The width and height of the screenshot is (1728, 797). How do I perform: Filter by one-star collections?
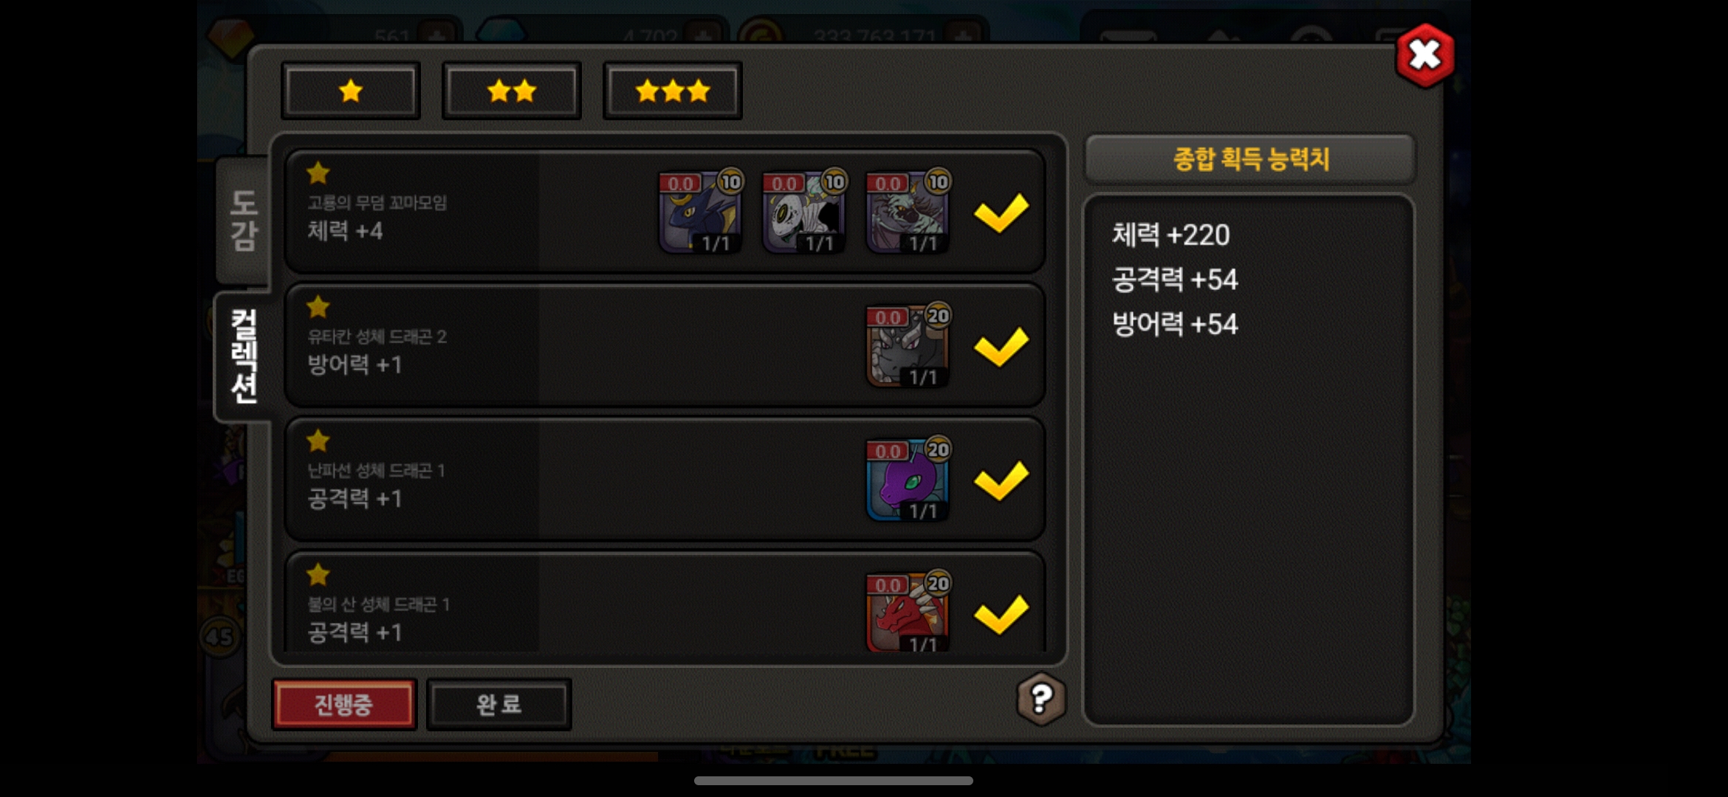coord(351,91)
